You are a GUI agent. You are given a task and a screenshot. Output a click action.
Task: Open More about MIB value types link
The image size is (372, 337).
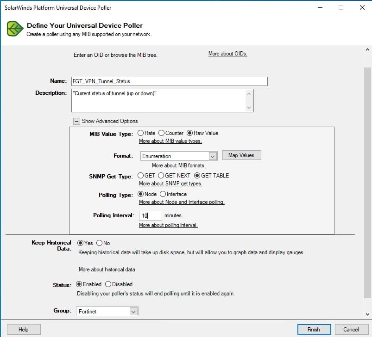[170, 141]
